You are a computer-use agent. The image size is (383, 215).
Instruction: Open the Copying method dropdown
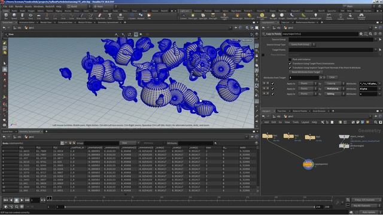334,84
